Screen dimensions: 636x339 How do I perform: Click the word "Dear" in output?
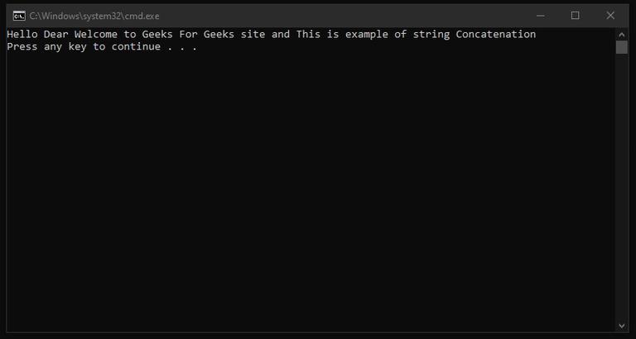55,35
